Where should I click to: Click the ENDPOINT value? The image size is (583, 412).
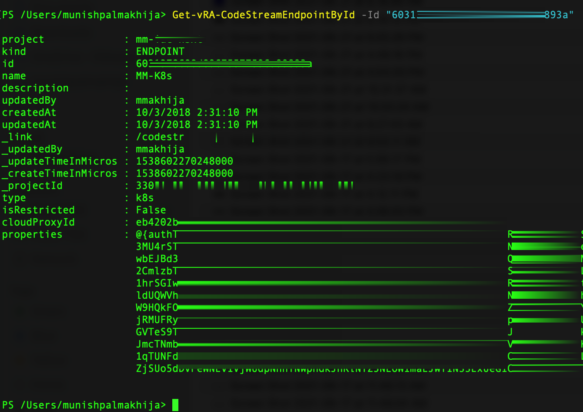(x=160, y=51)
